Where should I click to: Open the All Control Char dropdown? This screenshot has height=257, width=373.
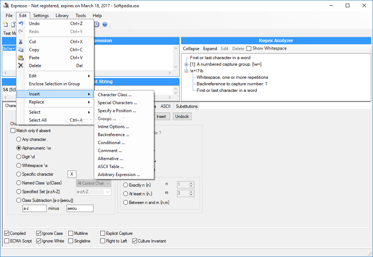coord(108,183)
